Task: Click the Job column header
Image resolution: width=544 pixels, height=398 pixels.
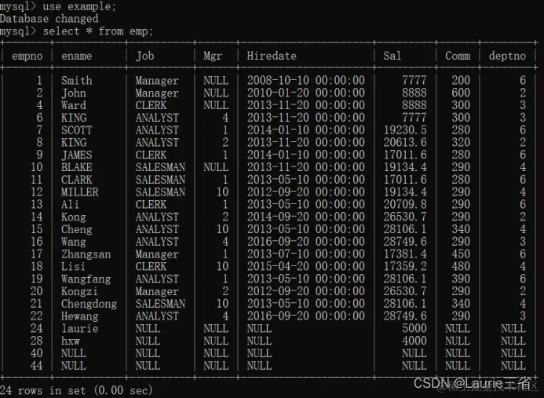Action: pyautogui.click(x=144, y=56)
